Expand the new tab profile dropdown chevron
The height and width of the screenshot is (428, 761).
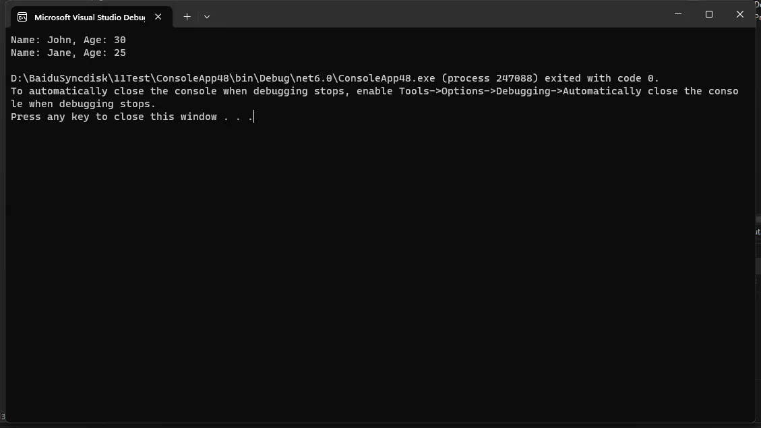coord(207,17)
